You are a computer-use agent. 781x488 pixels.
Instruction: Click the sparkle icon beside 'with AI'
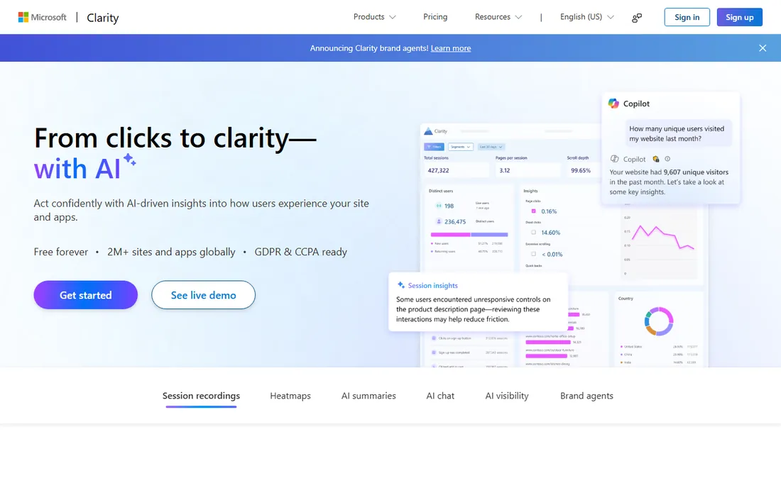[129, 160]
